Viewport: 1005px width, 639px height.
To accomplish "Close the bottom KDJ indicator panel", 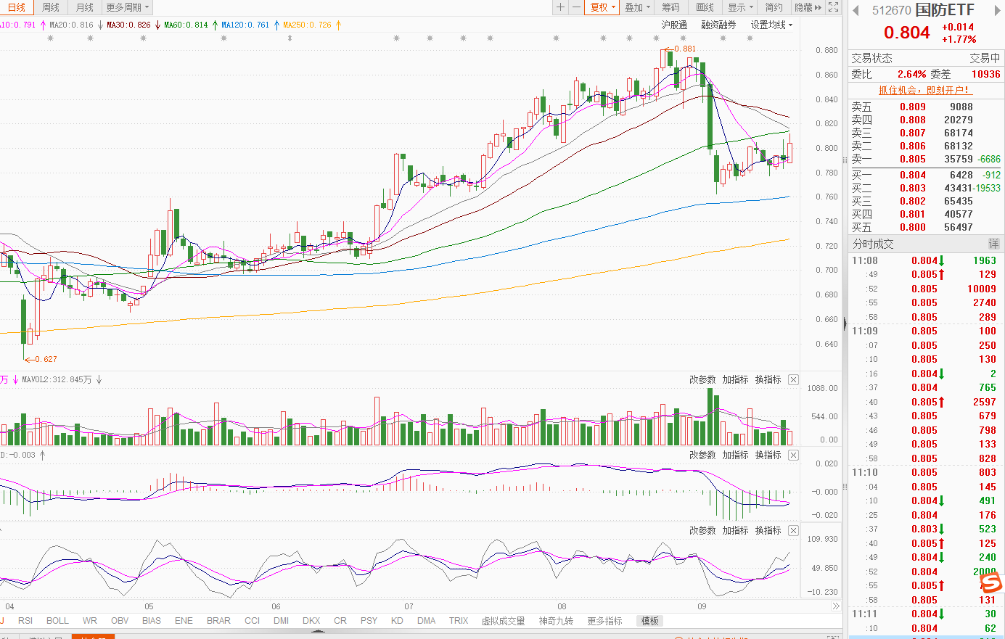I will point(793,531).
